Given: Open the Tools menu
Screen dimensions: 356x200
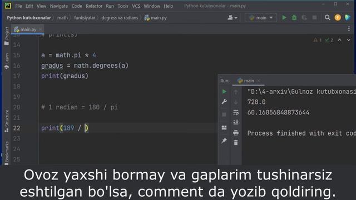Looking at the screenshot, I should pos(123,6).
